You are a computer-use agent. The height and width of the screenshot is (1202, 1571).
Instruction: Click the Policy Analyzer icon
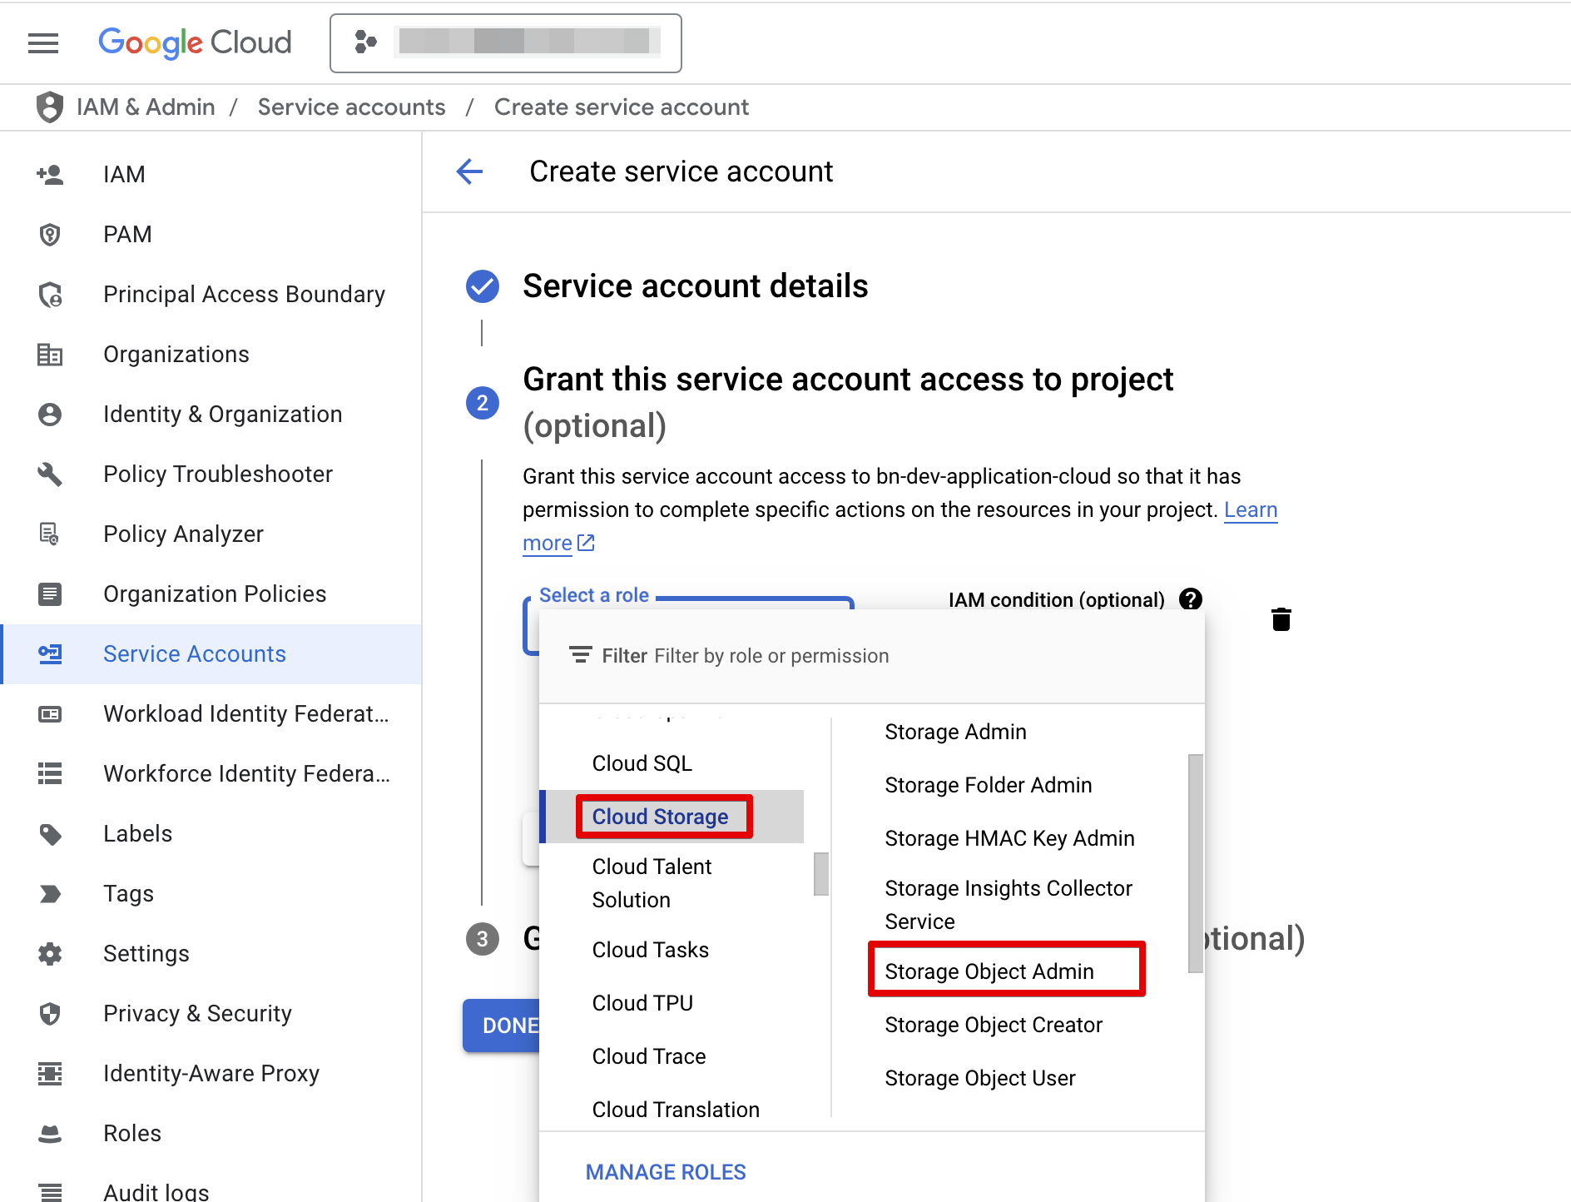50,534
